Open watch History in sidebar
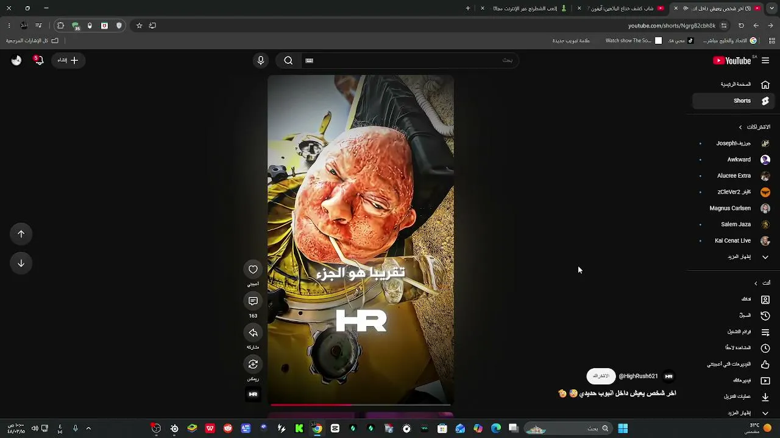The image size is (780, 438). coord(734,316)
